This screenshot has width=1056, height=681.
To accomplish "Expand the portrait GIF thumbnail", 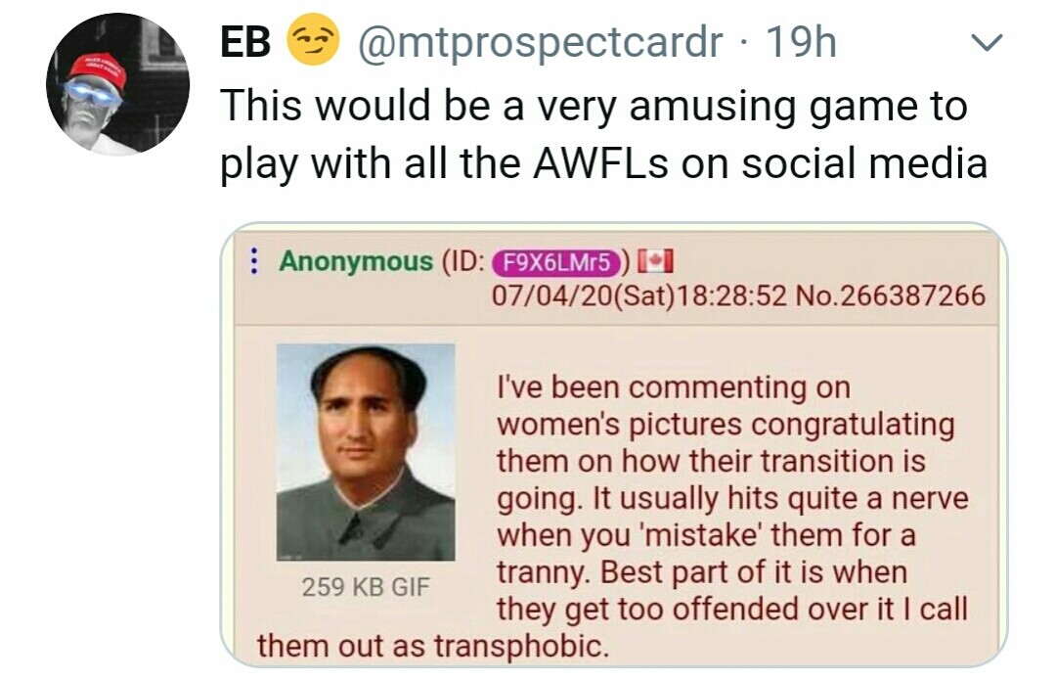I will (366, 452).
